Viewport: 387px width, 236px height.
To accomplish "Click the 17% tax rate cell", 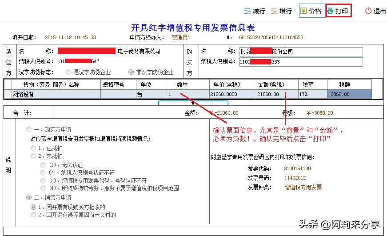I will tap(313, 94).
